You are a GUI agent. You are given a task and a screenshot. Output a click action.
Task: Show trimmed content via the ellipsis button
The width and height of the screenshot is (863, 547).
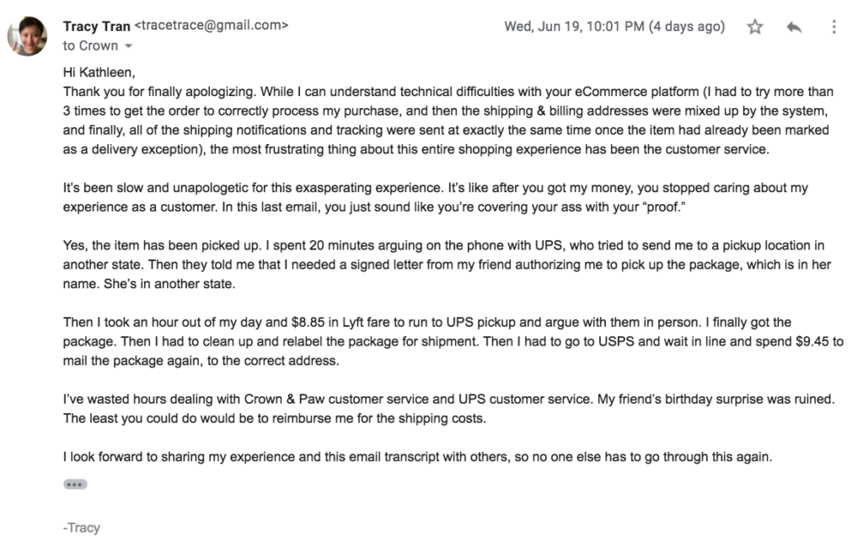(x=75, y=485)
